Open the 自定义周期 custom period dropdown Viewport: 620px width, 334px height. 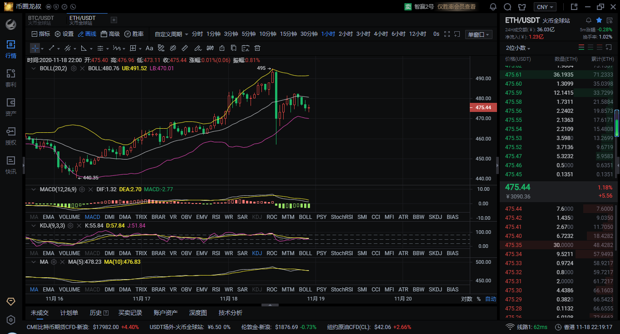coord(171,34)
